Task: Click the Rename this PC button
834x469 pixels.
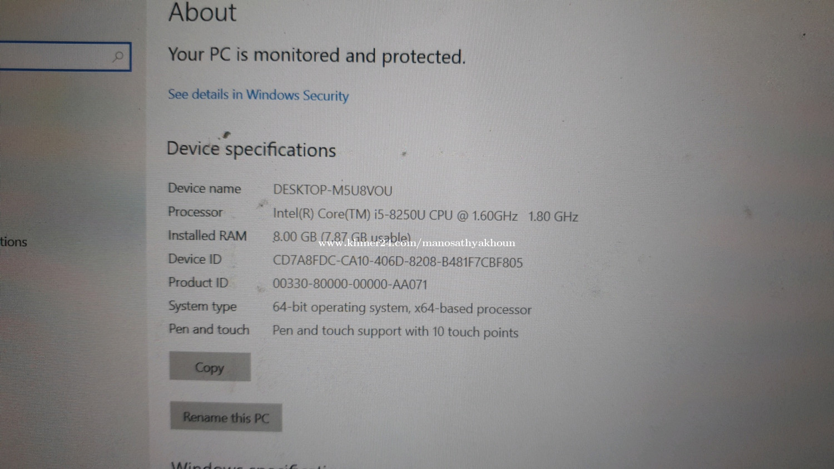Action: [x=226, y=417]
